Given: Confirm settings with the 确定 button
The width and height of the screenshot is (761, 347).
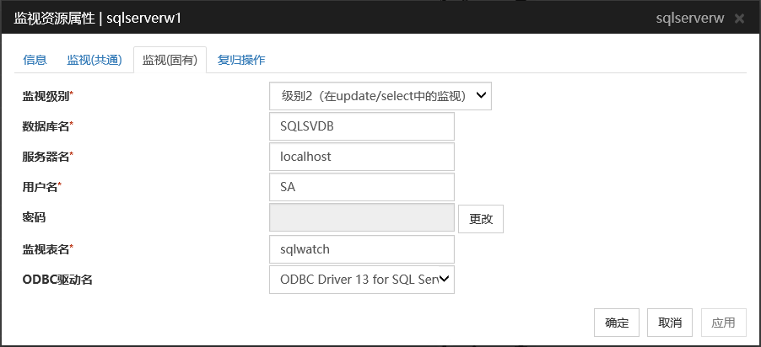Looking at the screenshot, I should [617, 323].
